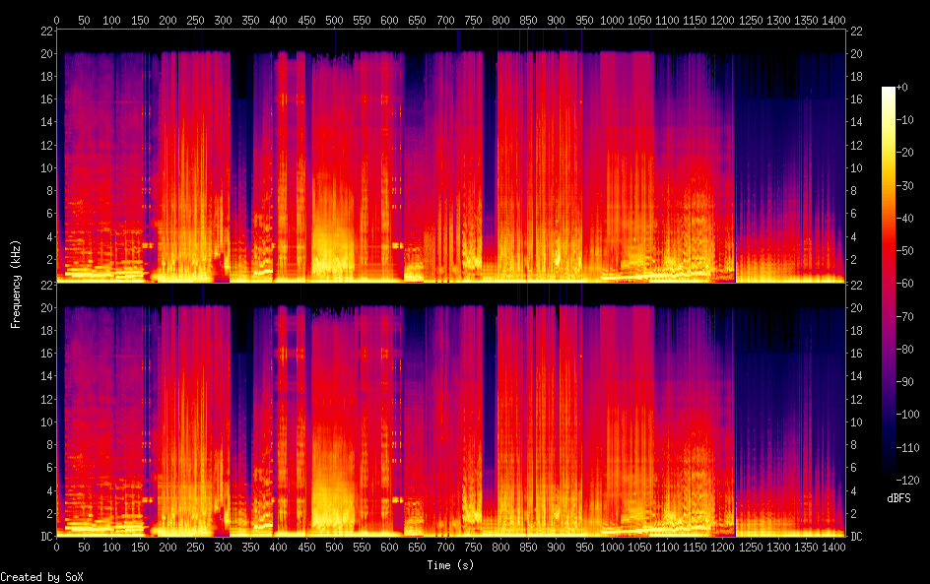Image resolution: width=930 pixels, height=584 pixels.
Task: Click the "dBFS" label under the color scale
Action: [x=898, y=498]
